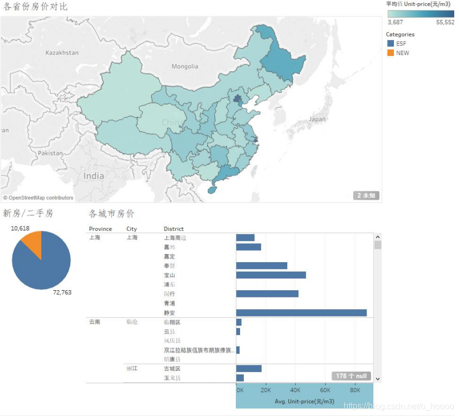The width and height of the screenshot is (459, 416).
Task: Click the 新房/二手房 pie chart title
Action: point(28,213)
